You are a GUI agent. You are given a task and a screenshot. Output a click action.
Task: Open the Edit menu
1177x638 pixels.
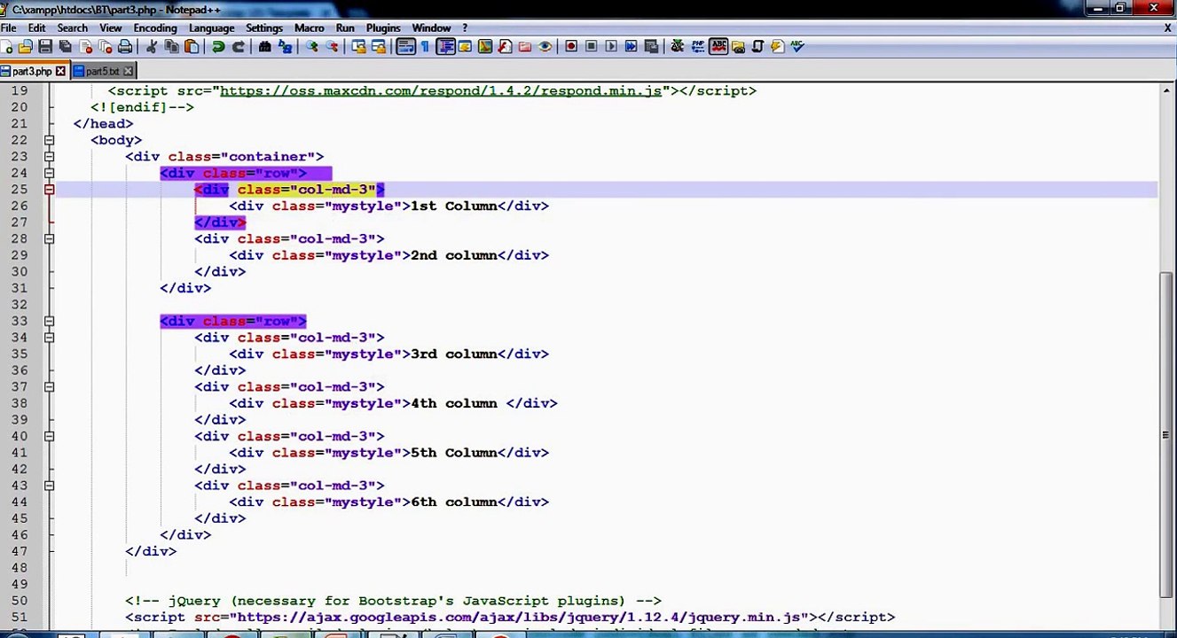click(x=36, y=27)
